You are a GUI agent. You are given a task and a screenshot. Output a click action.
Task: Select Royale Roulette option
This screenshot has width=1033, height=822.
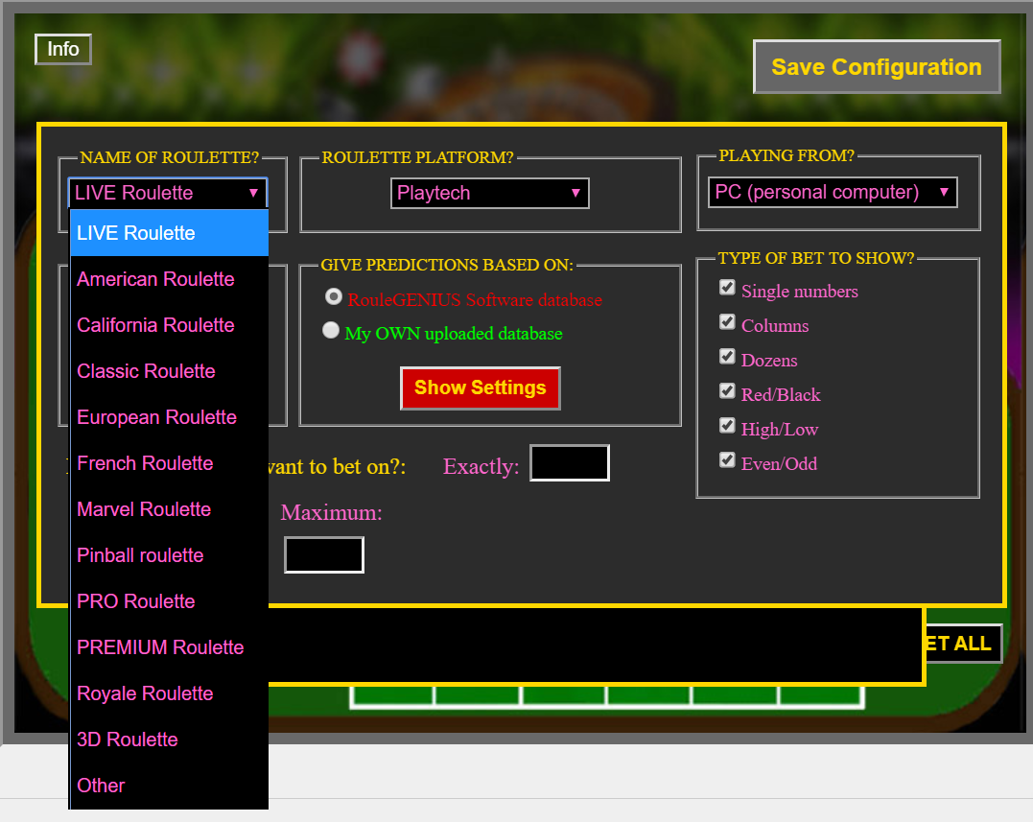point(170,694)
